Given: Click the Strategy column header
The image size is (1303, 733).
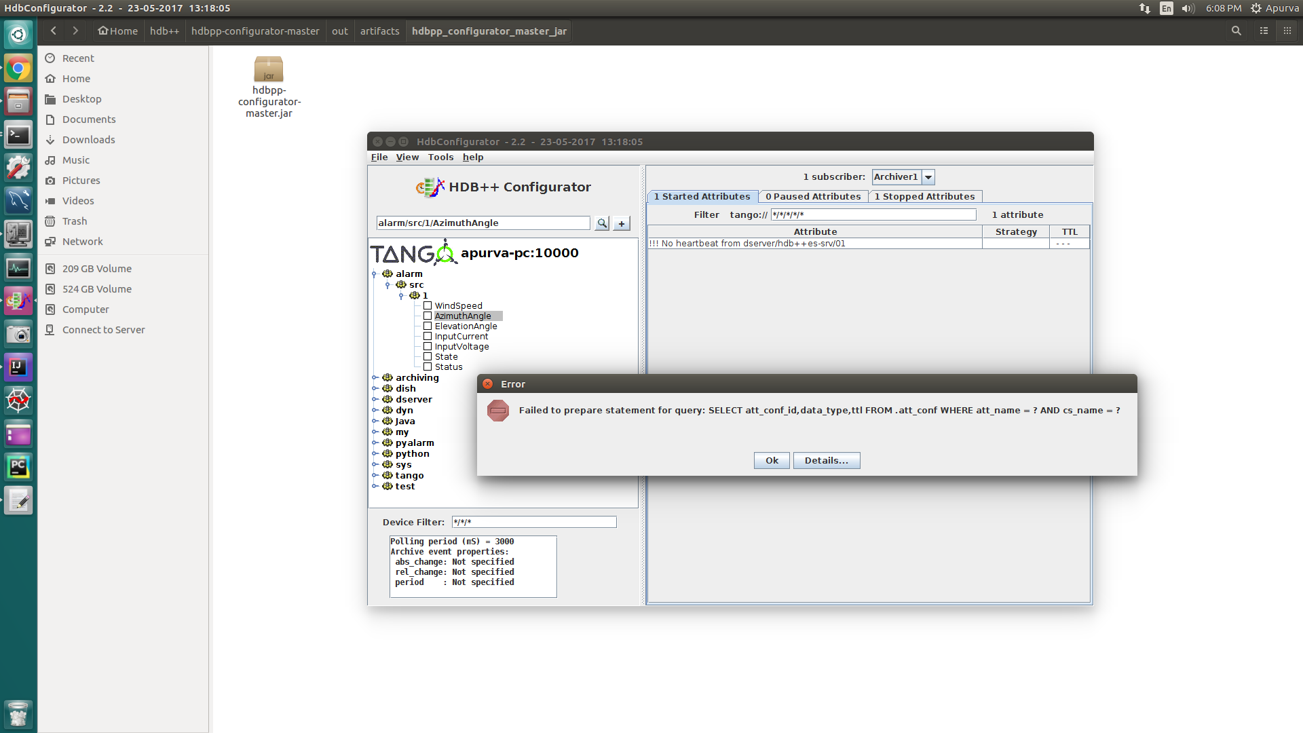Looking at the screenshot, I should 1016,231.
